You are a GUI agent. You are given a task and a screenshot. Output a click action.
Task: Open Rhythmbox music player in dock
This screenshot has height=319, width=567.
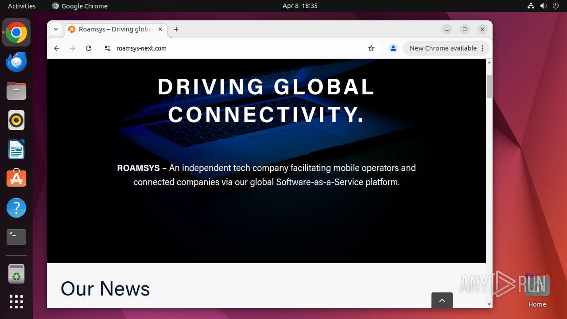[x=16, y=121]
